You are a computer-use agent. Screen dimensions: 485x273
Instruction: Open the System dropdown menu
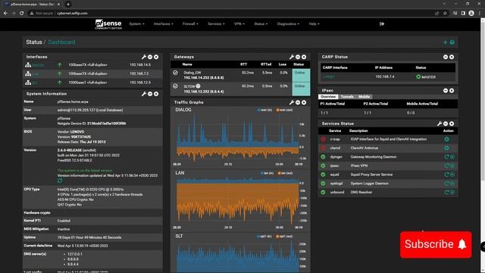(x=136, y=24)
